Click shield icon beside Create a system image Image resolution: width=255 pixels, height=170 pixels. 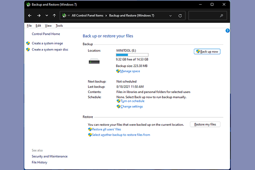tap(28, 43)
